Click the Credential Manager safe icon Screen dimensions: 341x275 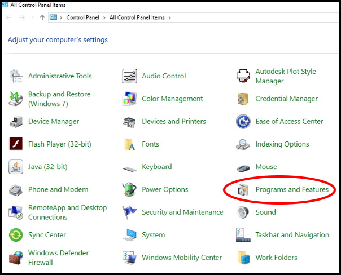click(x=243, y=99)
